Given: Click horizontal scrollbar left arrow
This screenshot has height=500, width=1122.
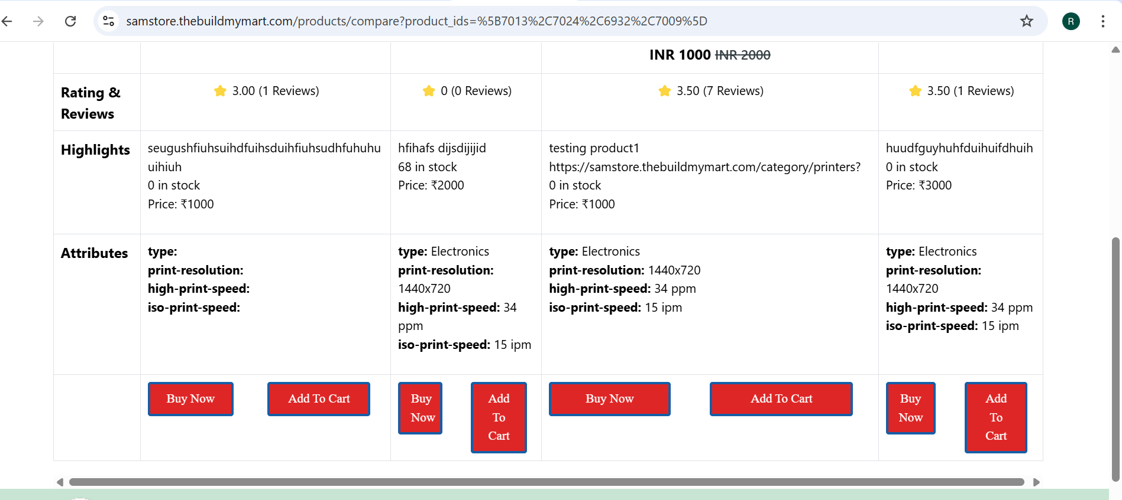Looking at the screenshot, I should [60, 482].
